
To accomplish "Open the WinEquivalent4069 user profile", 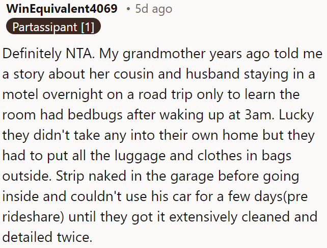I will [62, 9].
